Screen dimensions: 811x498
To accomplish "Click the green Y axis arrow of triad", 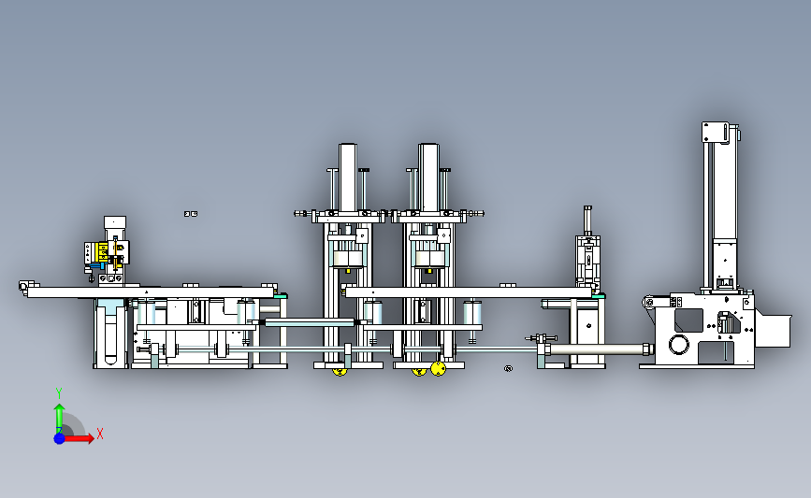I will (x=59, y=419).
